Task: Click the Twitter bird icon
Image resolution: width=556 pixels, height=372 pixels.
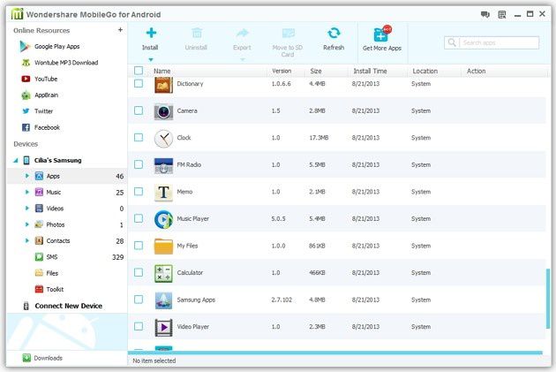Action: click(26, 111)
